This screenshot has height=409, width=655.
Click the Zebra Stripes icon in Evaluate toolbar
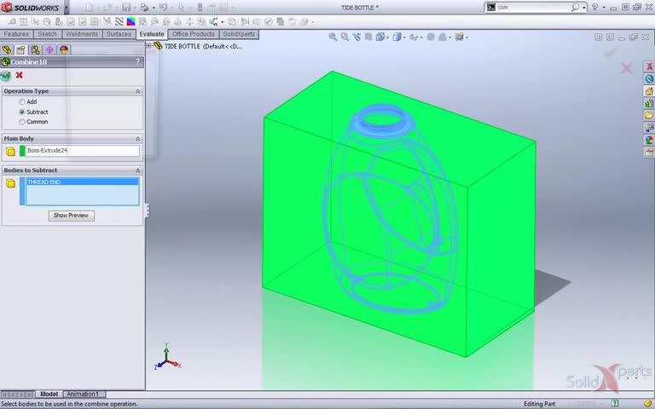pyautogui.click(x=119, y=21)
